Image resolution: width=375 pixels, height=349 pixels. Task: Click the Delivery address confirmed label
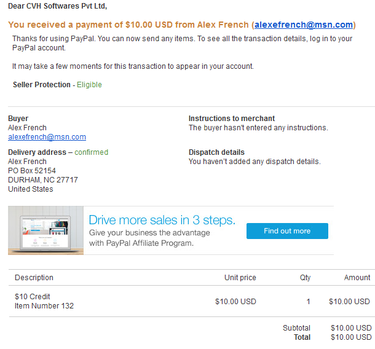58,152
